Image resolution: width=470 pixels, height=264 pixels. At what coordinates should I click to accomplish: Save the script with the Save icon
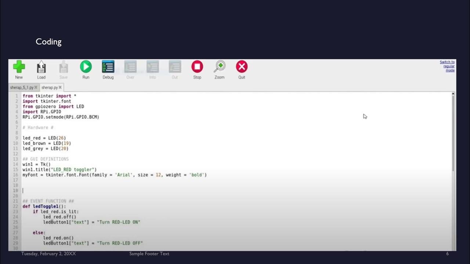[64, 70]
